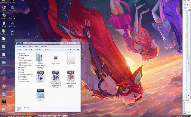Viewport: 191px width, 117px height.
Task: Select the lol_lol.wmv video file
Action: click(40, 77)
